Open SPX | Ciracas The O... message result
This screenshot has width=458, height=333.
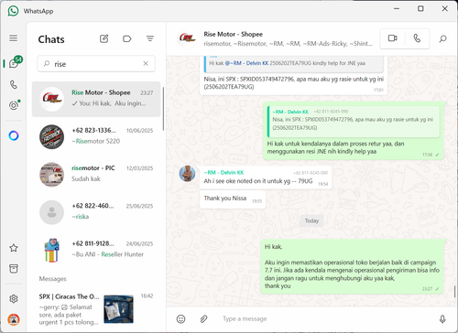point(96,309)
